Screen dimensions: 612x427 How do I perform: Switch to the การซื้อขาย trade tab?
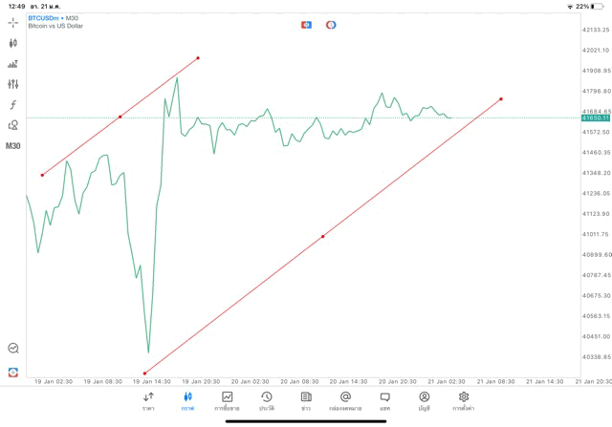pyautogui.click(x=228, y=400)
